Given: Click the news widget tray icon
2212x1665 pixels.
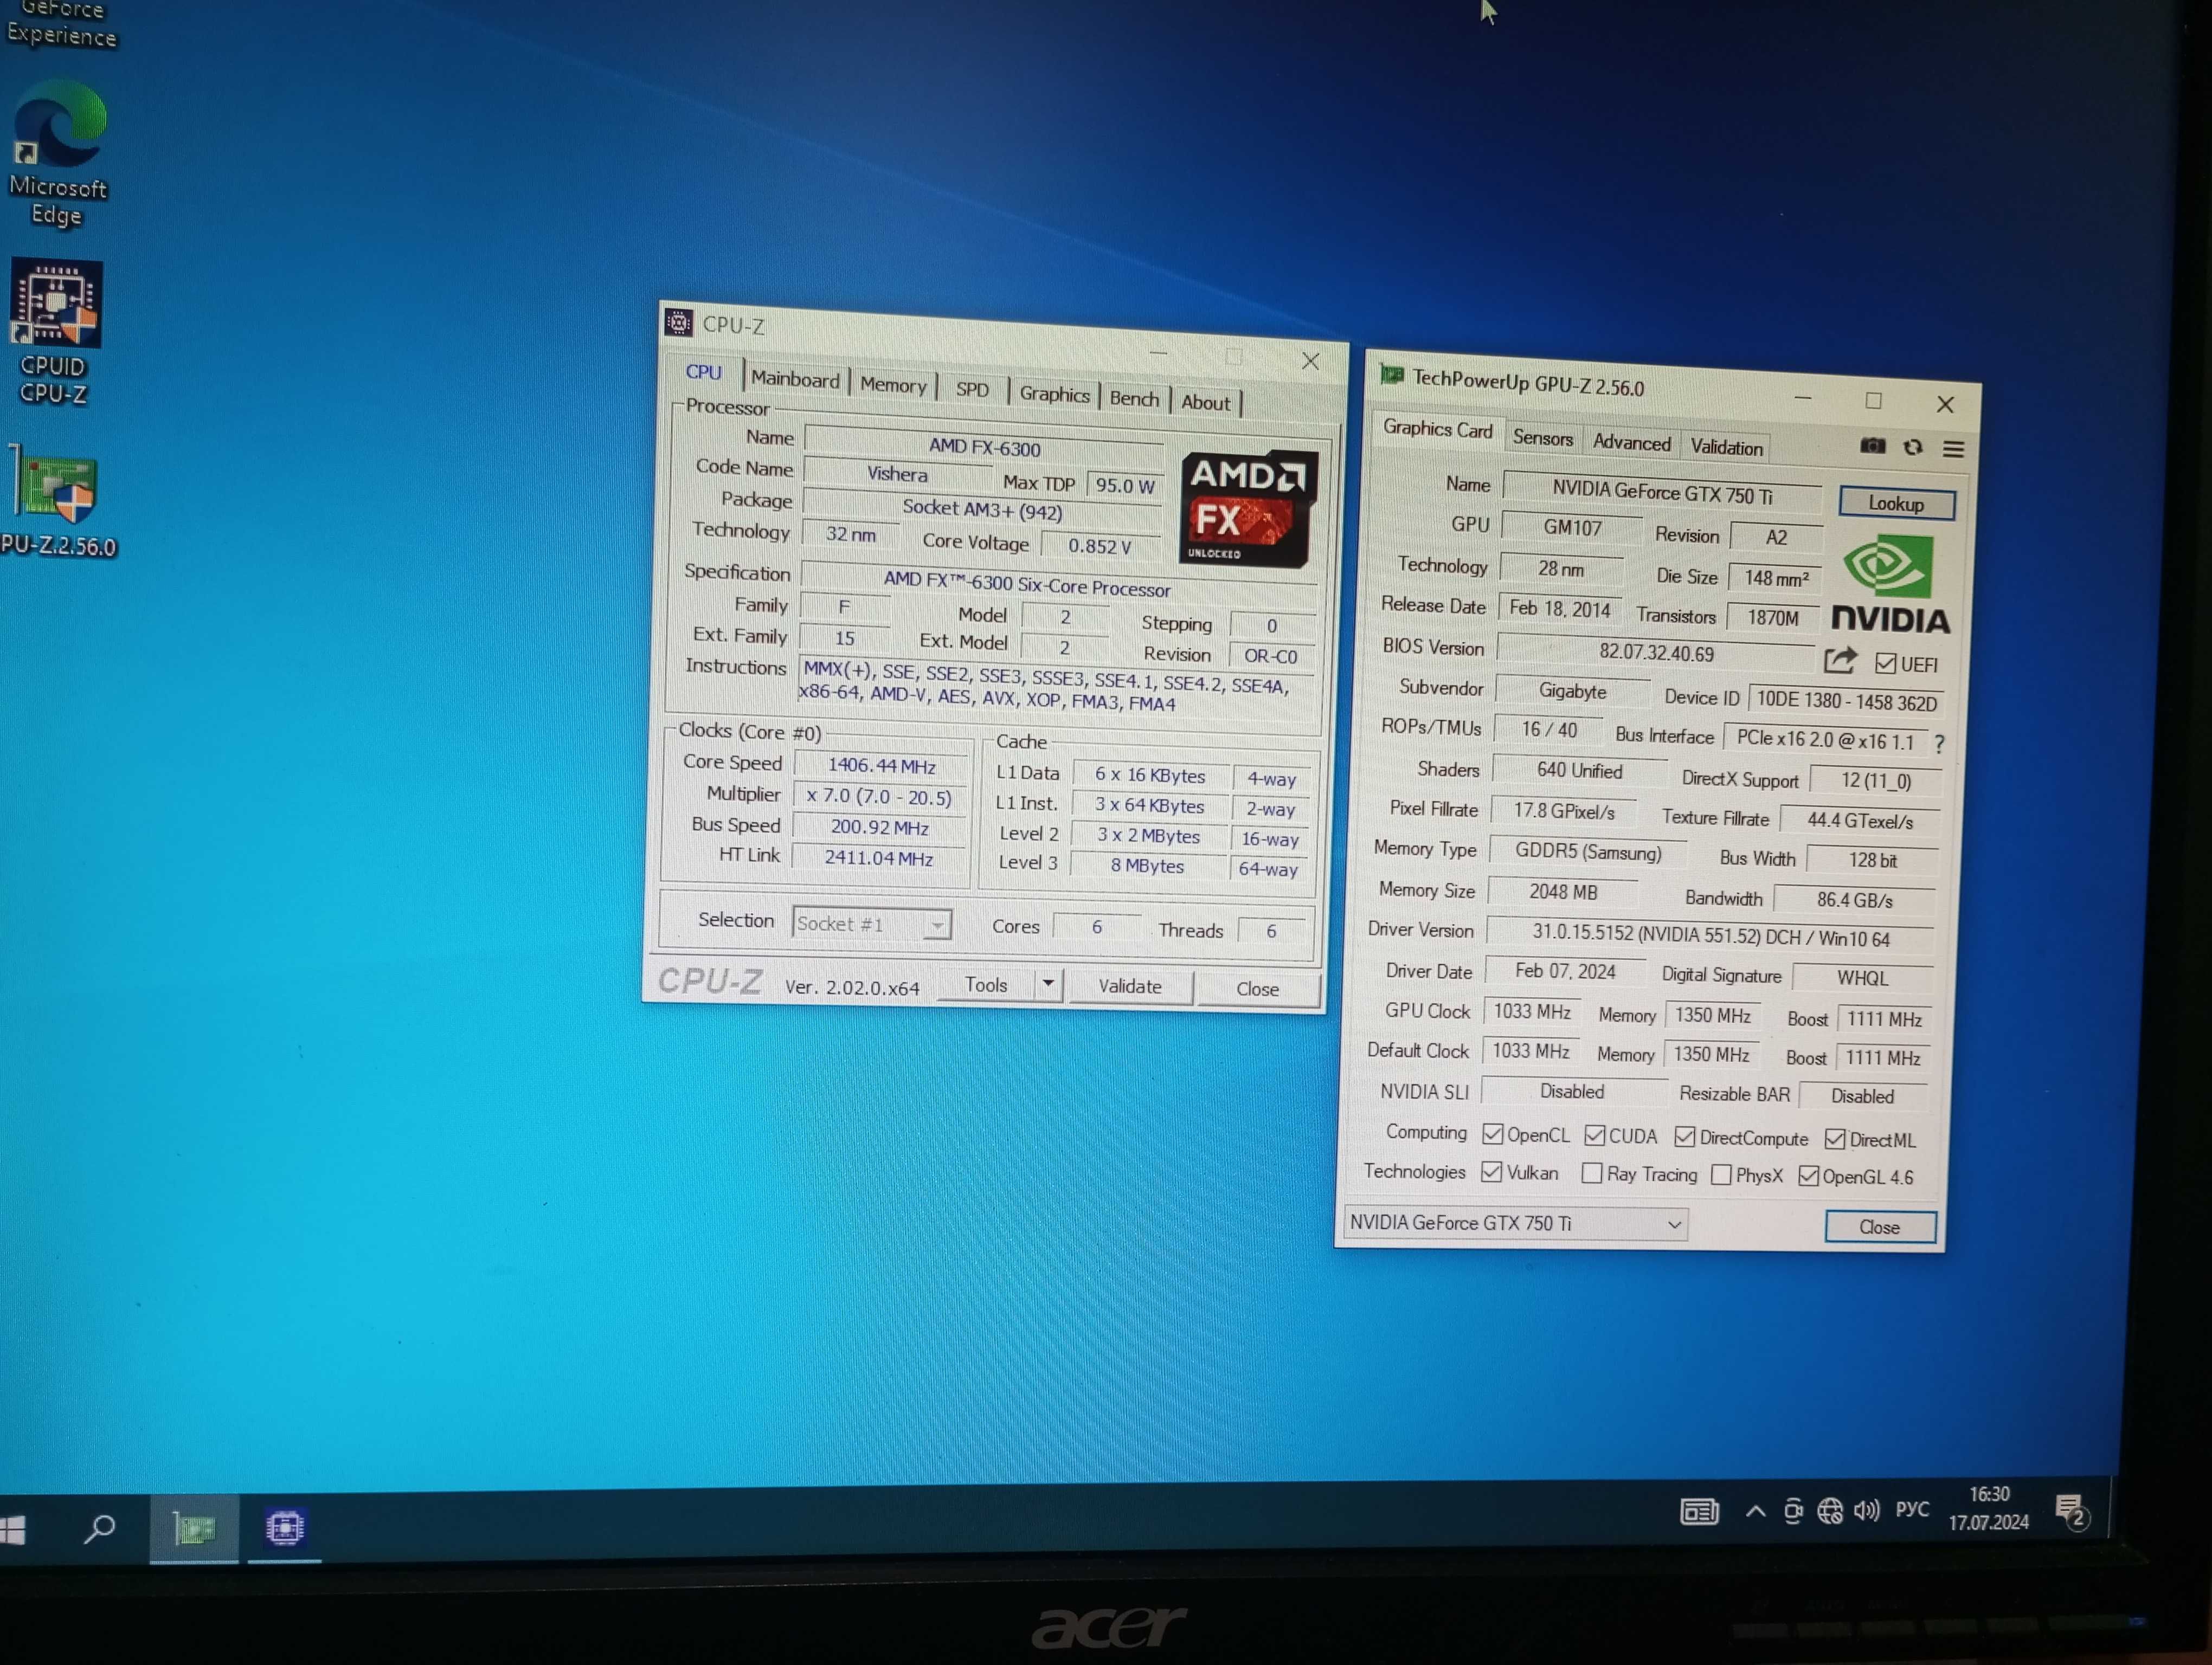Looking at the screenshot, I should coord(1699,1512).
